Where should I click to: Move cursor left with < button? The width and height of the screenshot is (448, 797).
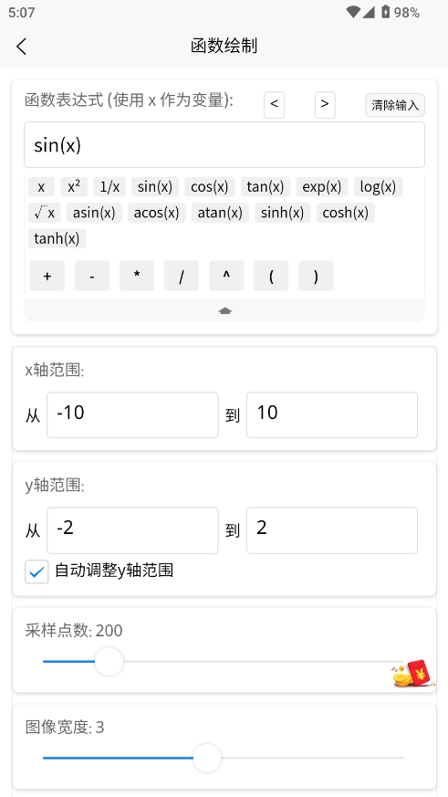pos(275,105)
